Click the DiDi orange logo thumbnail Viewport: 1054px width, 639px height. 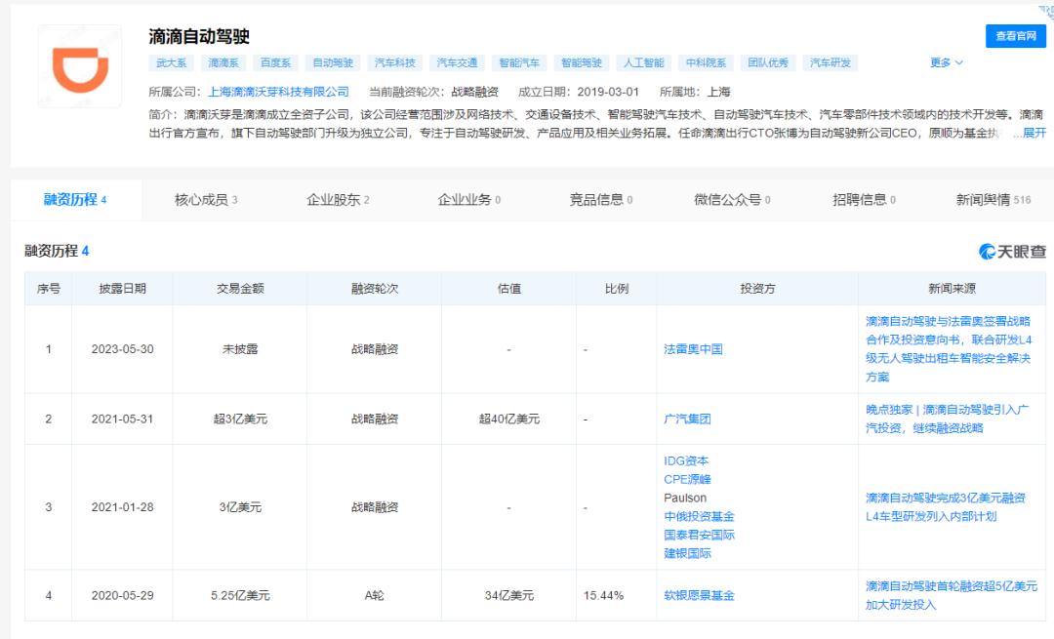point(80,66)
